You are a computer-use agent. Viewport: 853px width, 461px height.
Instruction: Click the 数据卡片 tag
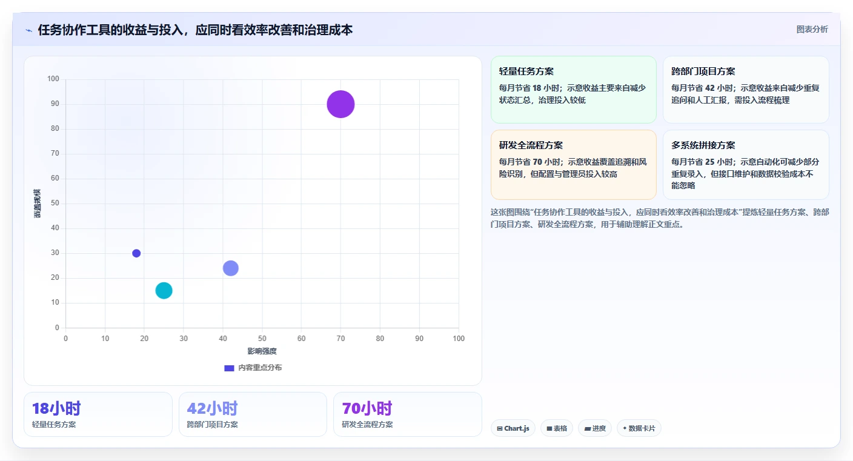pyautogui.click(x=639, y=428)
